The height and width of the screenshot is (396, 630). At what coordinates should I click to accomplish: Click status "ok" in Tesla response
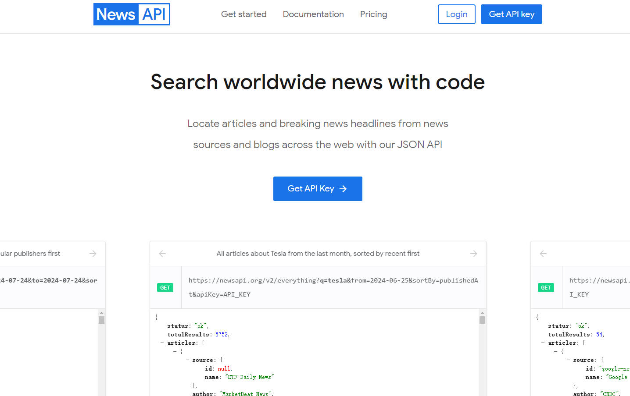point(201,326)
